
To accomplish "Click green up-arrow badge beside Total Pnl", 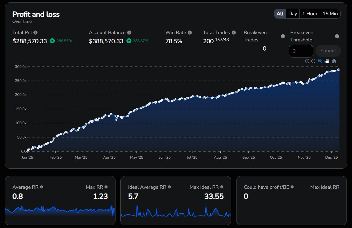I will pyautogui.click(x=52, y=41).
